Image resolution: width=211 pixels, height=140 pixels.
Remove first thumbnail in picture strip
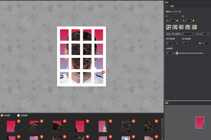click(19, 121)
